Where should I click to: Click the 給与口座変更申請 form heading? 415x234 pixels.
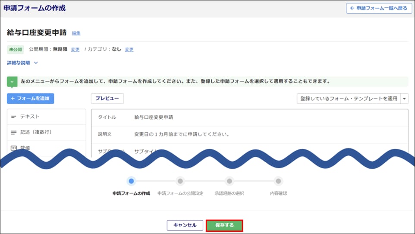(x=37, y=32)
